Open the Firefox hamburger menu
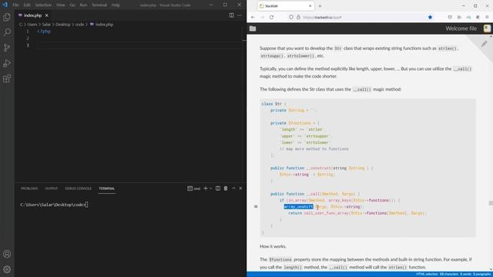493x277 pixels. [x=487, y=17]
